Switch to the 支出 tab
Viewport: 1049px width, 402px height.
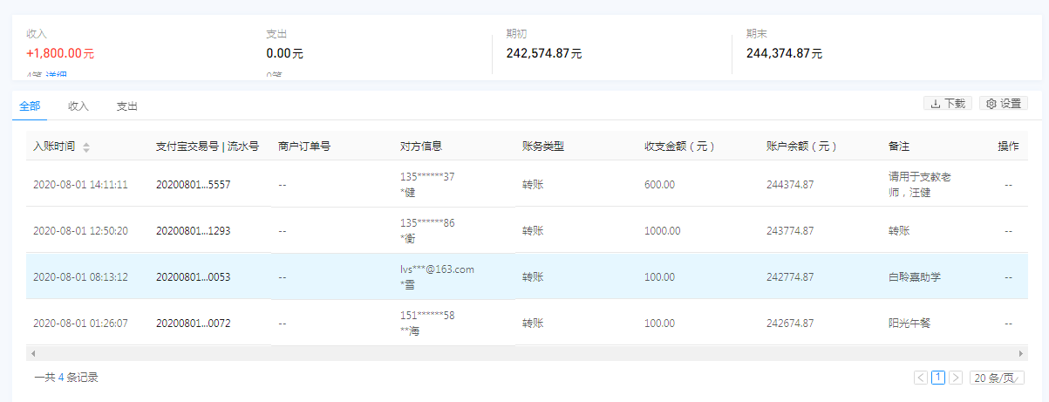click(127, 106)
